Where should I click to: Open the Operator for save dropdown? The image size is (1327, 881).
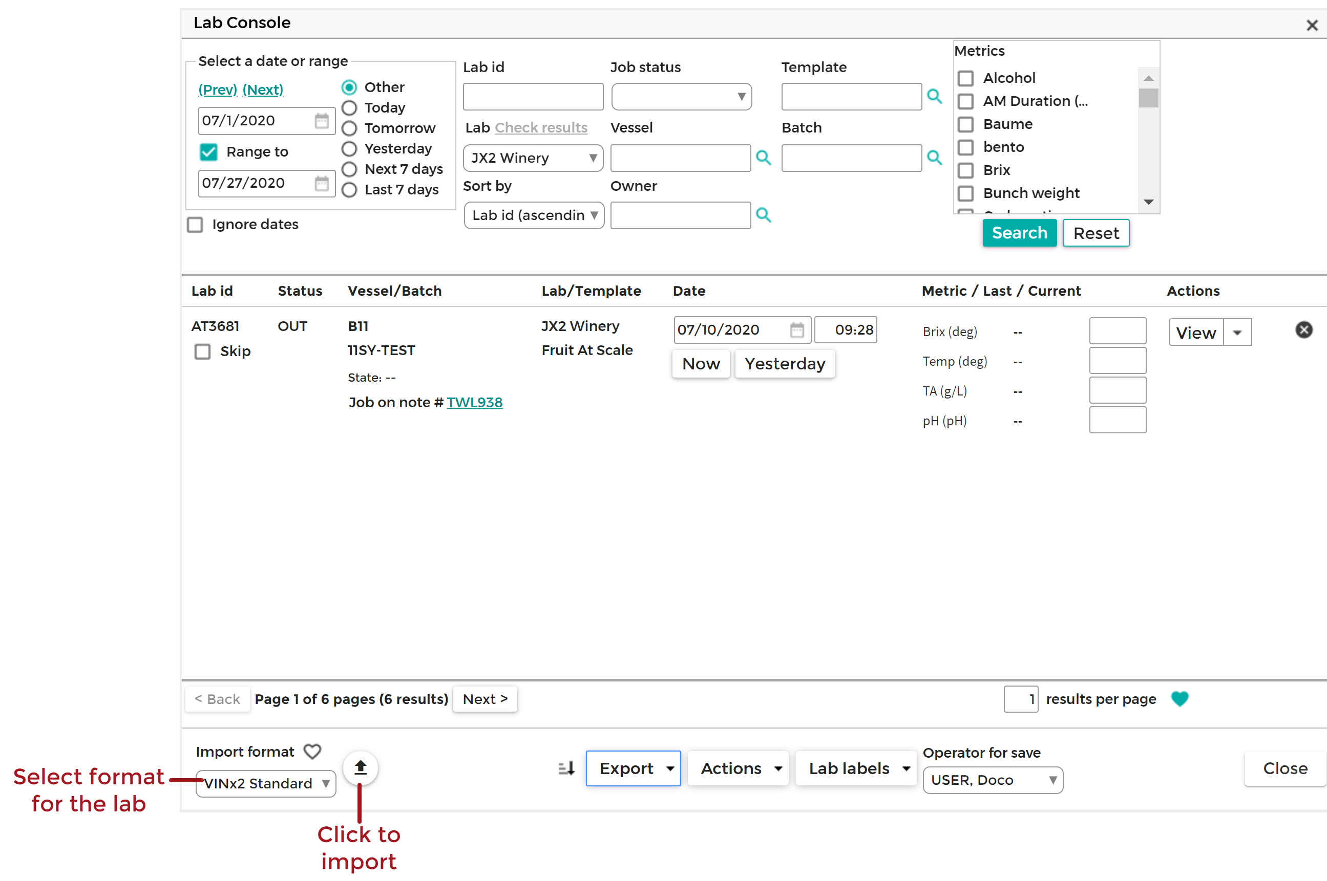click(x=993, y=780)
